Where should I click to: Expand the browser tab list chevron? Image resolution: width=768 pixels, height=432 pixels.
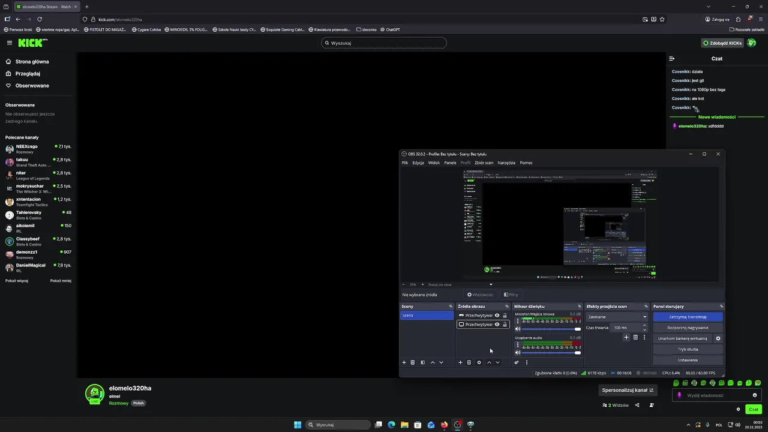pos(709,7)
